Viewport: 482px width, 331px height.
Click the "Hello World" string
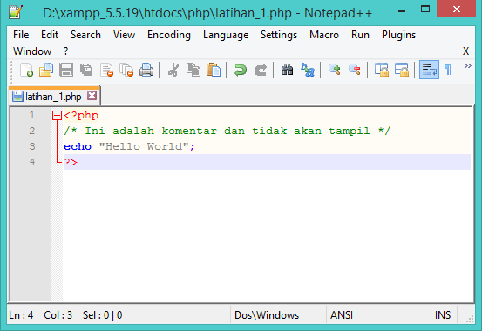[144, 146]
